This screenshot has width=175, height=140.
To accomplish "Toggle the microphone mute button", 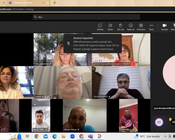I will (173, 27).
